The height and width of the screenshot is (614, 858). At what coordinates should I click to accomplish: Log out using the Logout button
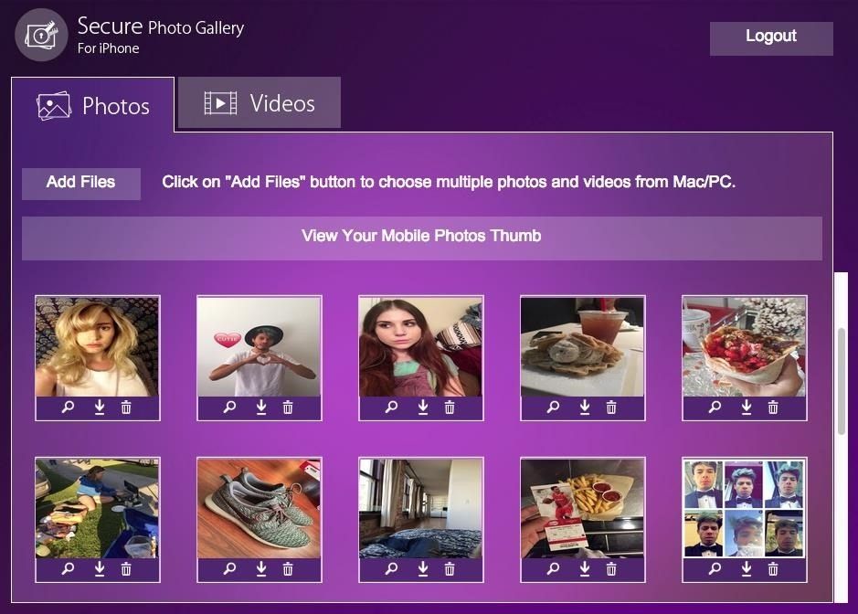pos(771,37)
